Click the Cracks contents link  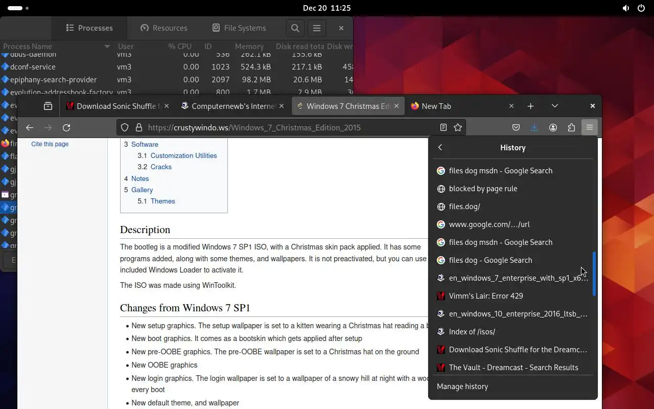pyautogui.click(x=161, y=167)
